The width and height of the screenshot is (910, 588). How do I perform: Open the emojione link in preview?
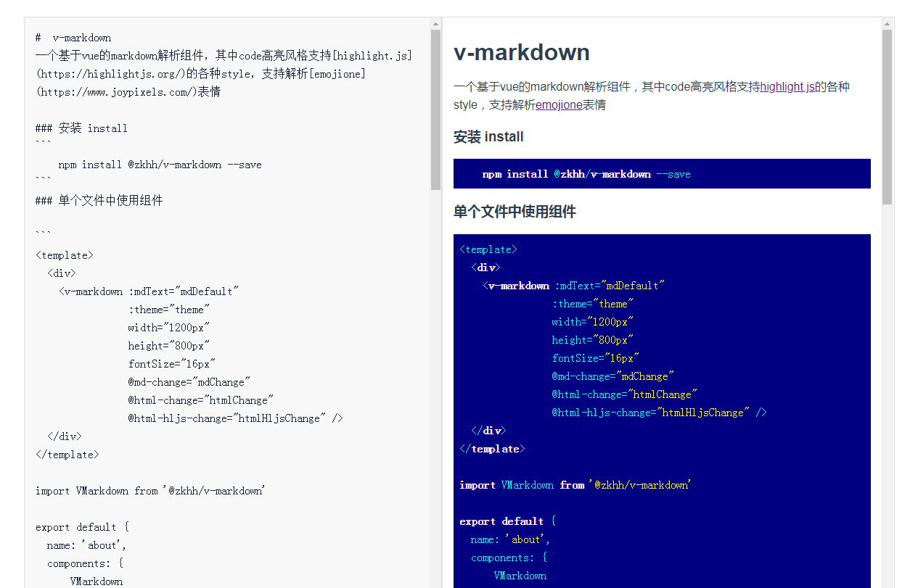tap(559, 105)
